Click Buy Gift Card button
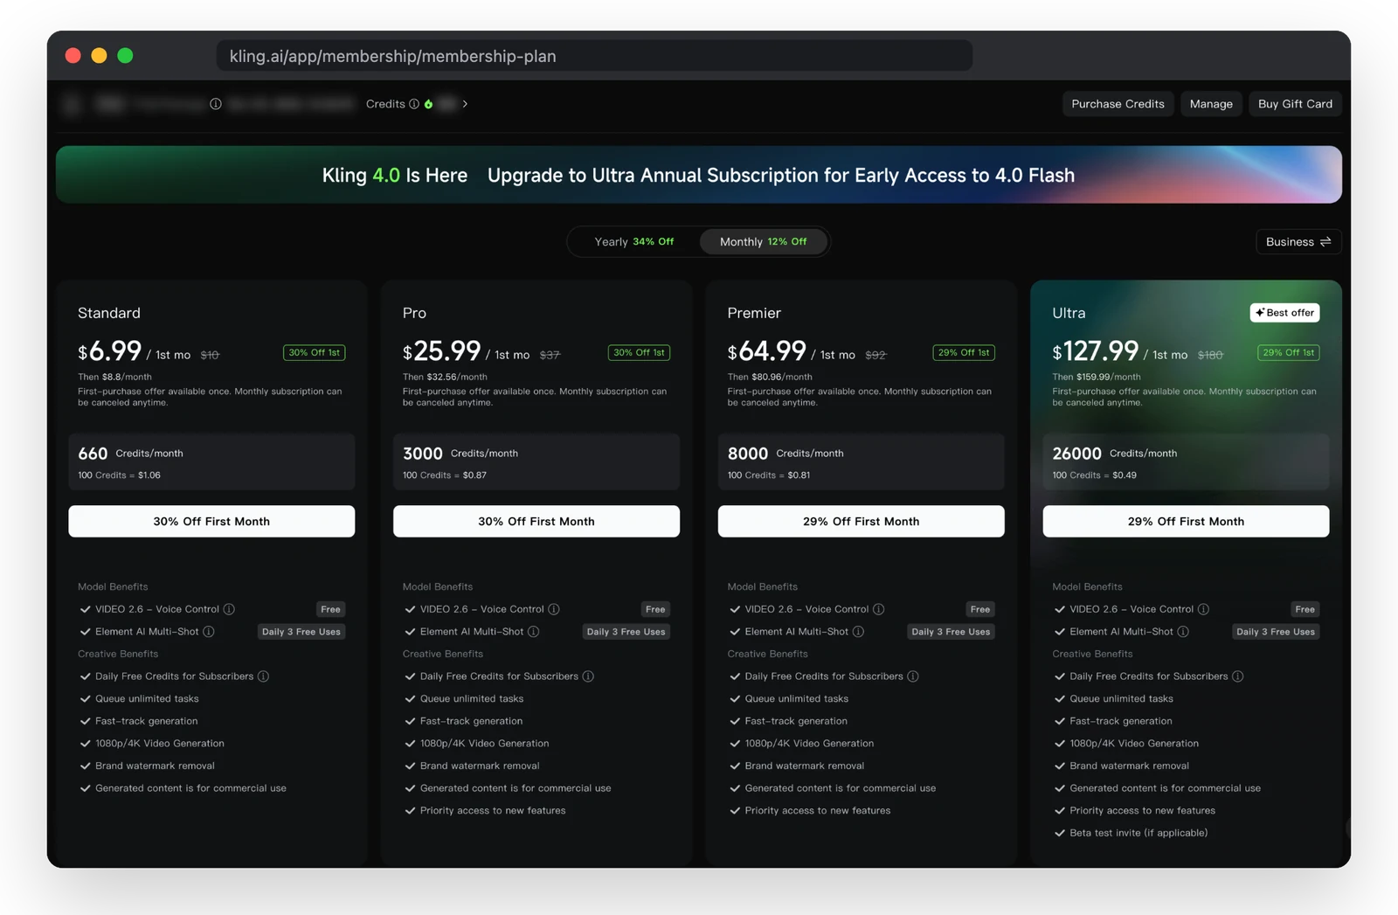 [x=1295, y=104]
